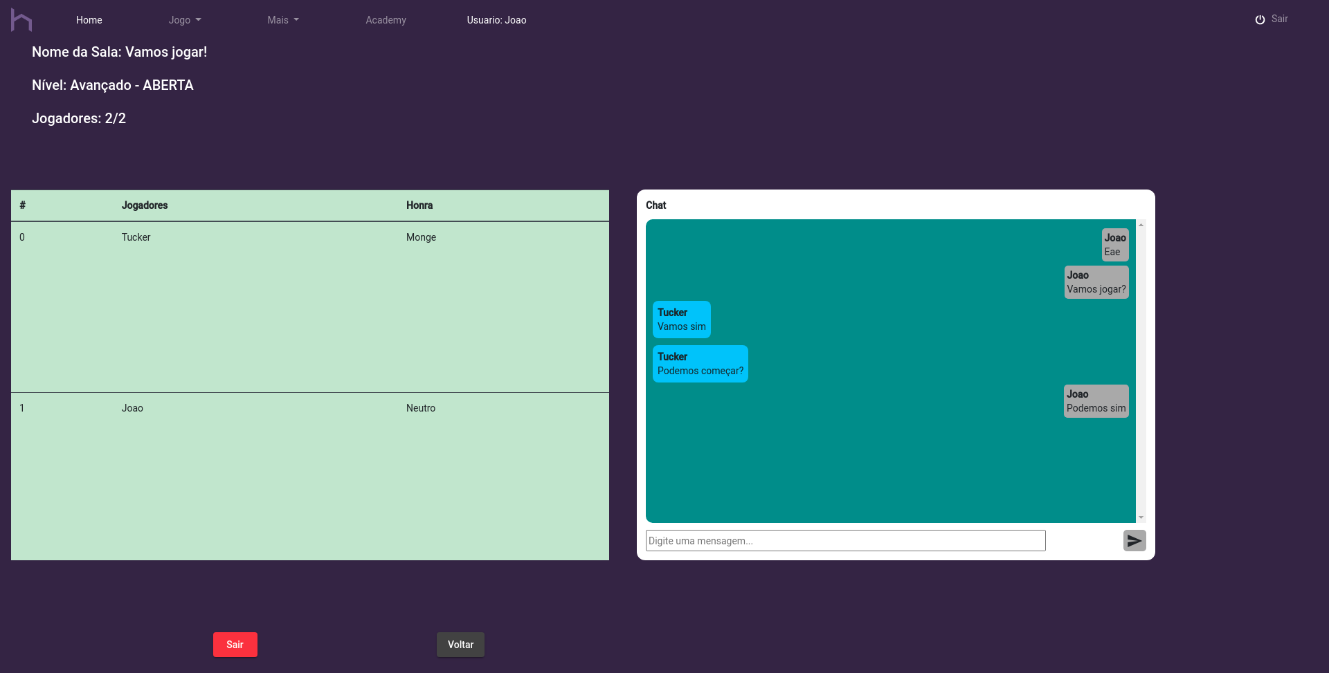
Task: Click the chat scrollbar down arrow
Action: pos(1141,517)
